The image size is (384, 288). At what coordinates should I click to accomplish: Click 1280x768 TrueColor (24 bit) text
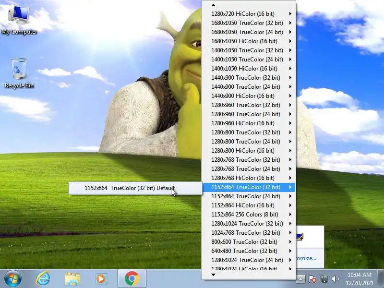(246, 169)
